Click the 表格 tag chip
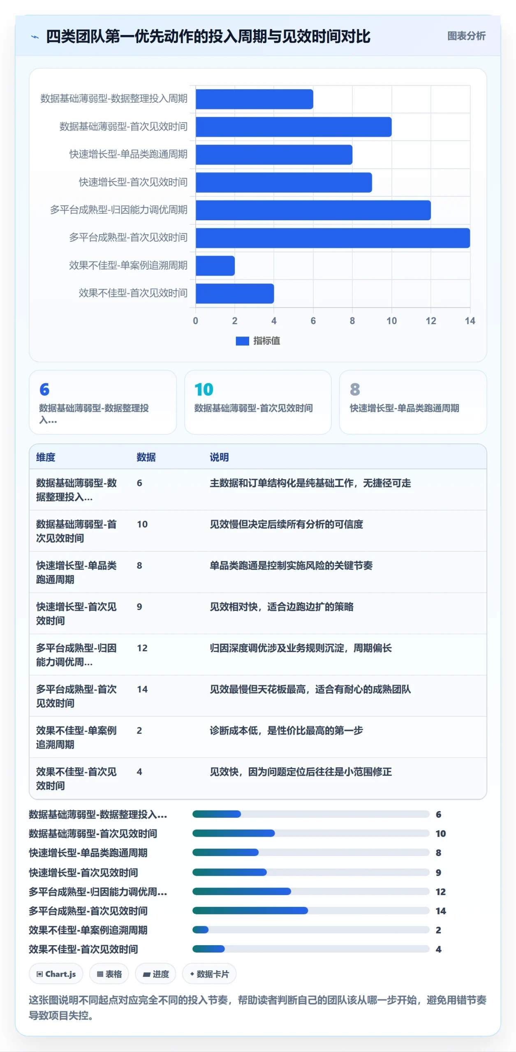Viewport: 516px width, 1052px height. [109, 974]
